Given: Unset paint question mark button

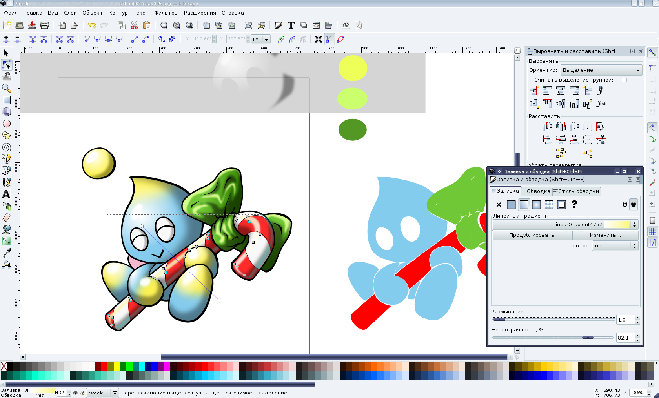Looking at the screenshot, I should point(574,204).
